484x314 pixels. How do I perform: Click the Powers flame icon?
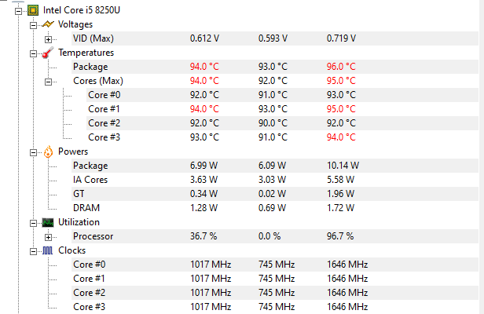pos(48,152)
